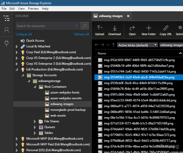Click the Upload toolbar button
The width and height of the screenshot is (183, 153).
click(x=100, y=30)
